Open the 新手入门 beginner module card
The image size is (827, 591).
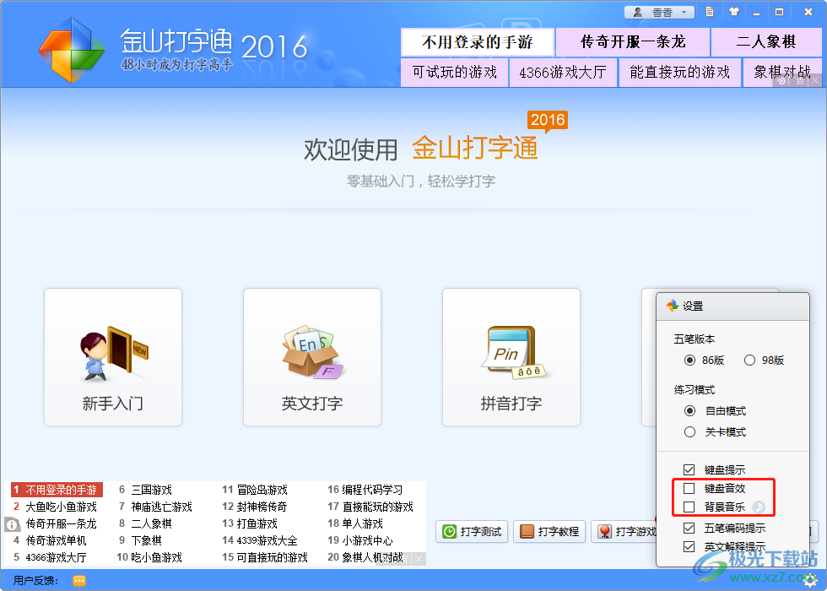tap(113, 356)
